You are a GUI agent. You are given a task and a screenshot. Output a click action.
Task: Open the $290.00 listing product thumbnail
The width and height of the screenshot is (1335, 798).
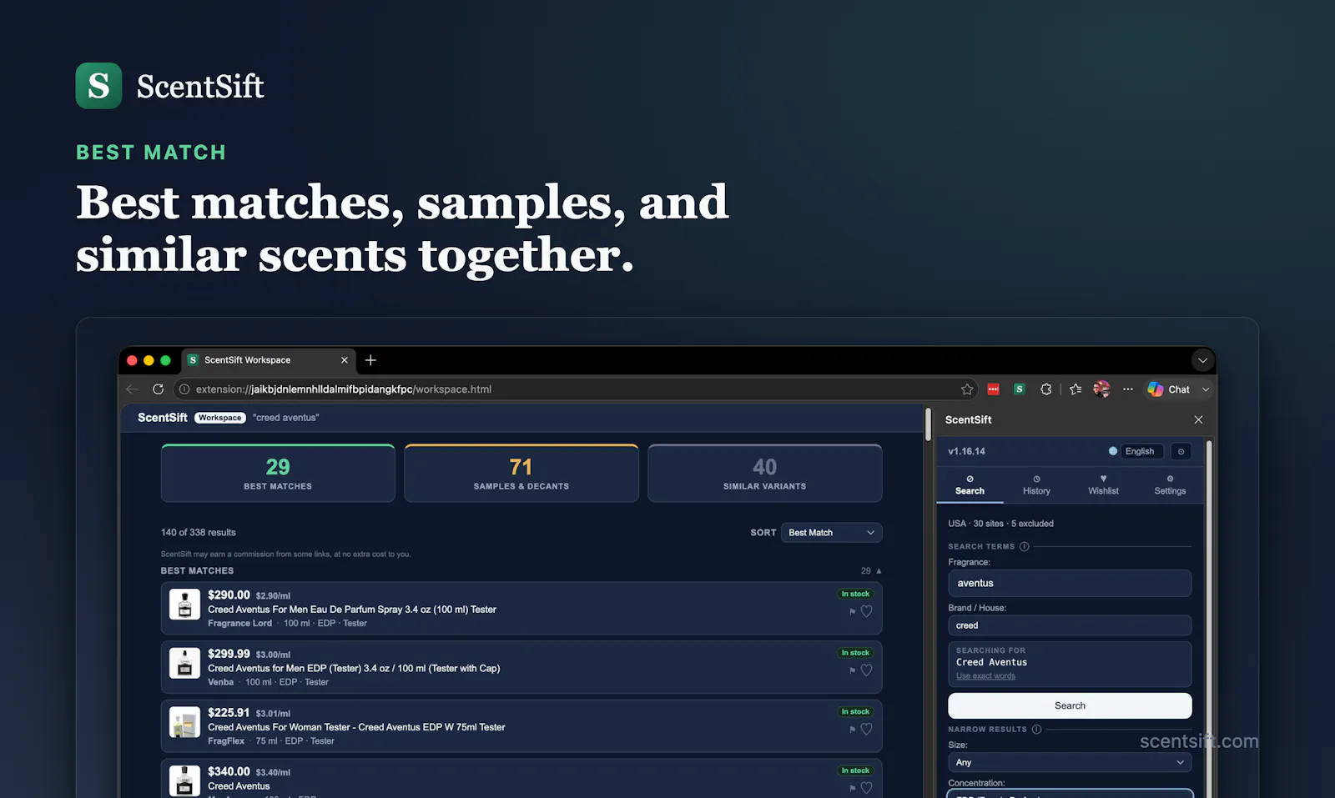click(x=184, y=605)
